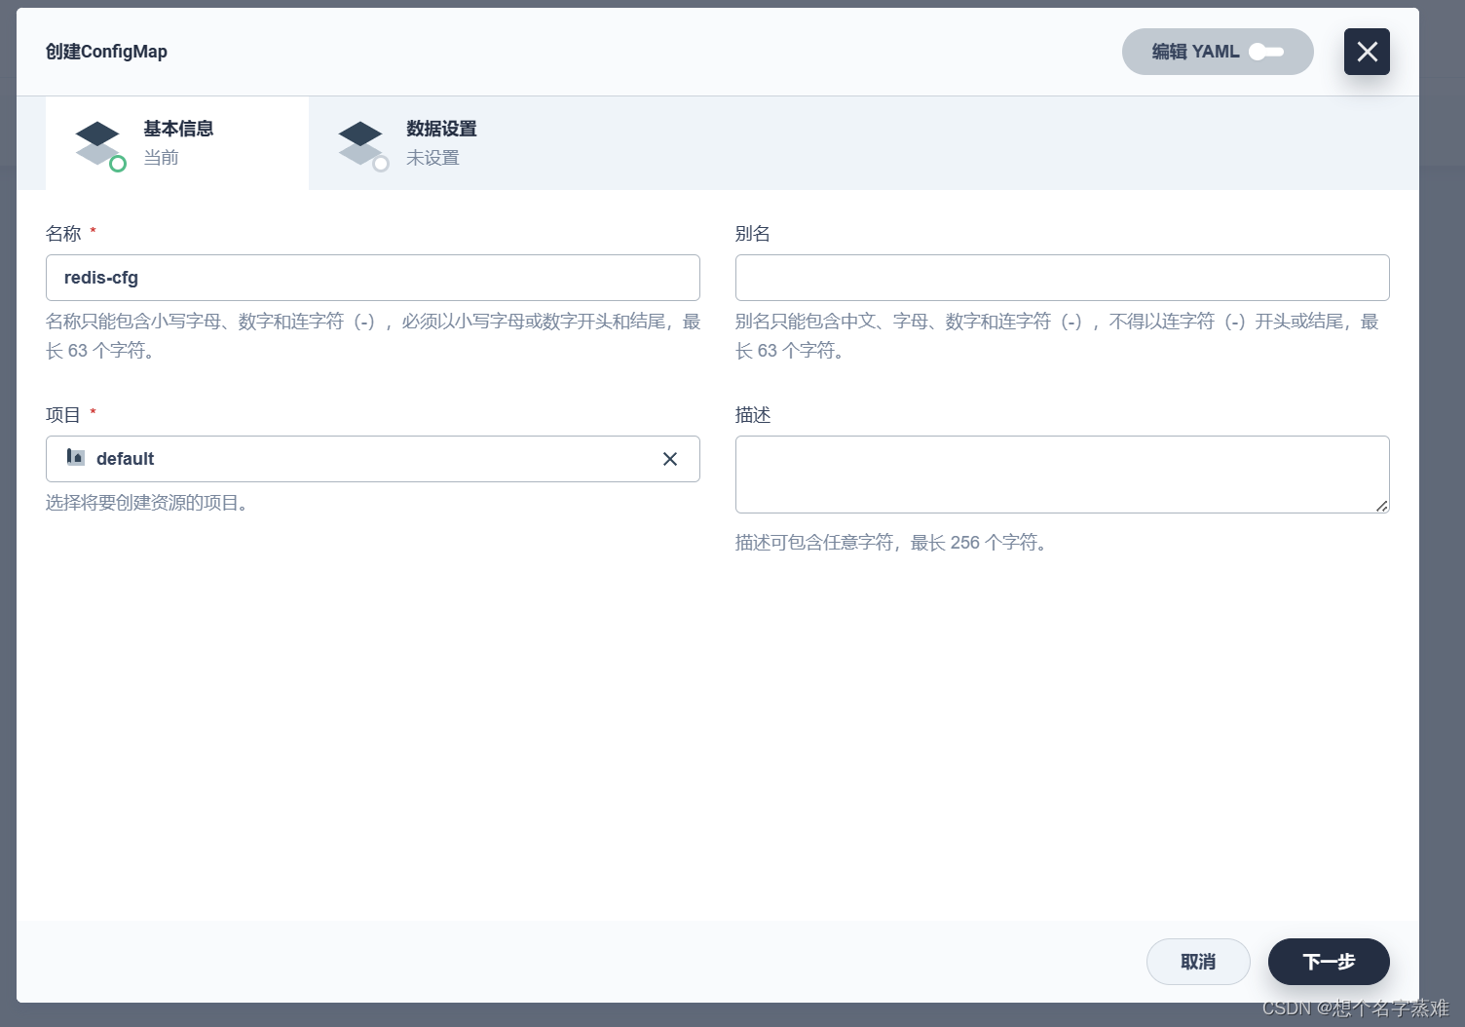This screenshot has height=1027, width=1465.
Task: Click the hint 选择将要创建资源的项目。
Action: (x=151, y=503)
